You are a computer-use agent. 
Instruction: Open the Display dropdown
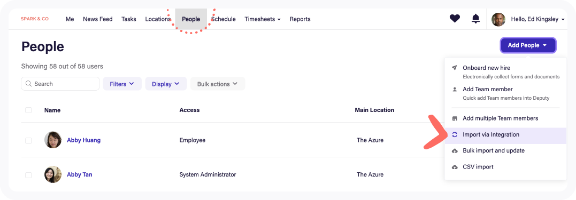coord(166,84)
